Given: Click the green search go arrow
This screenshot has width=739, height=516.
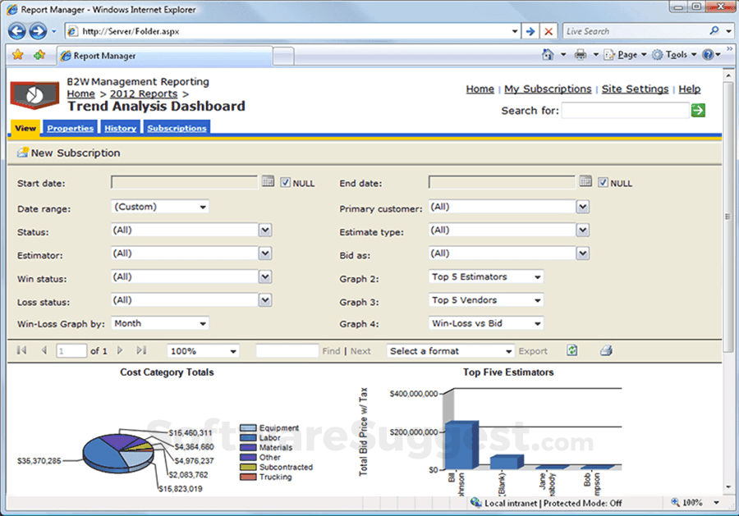Looking at the screenshot, I should click(698, 110).
